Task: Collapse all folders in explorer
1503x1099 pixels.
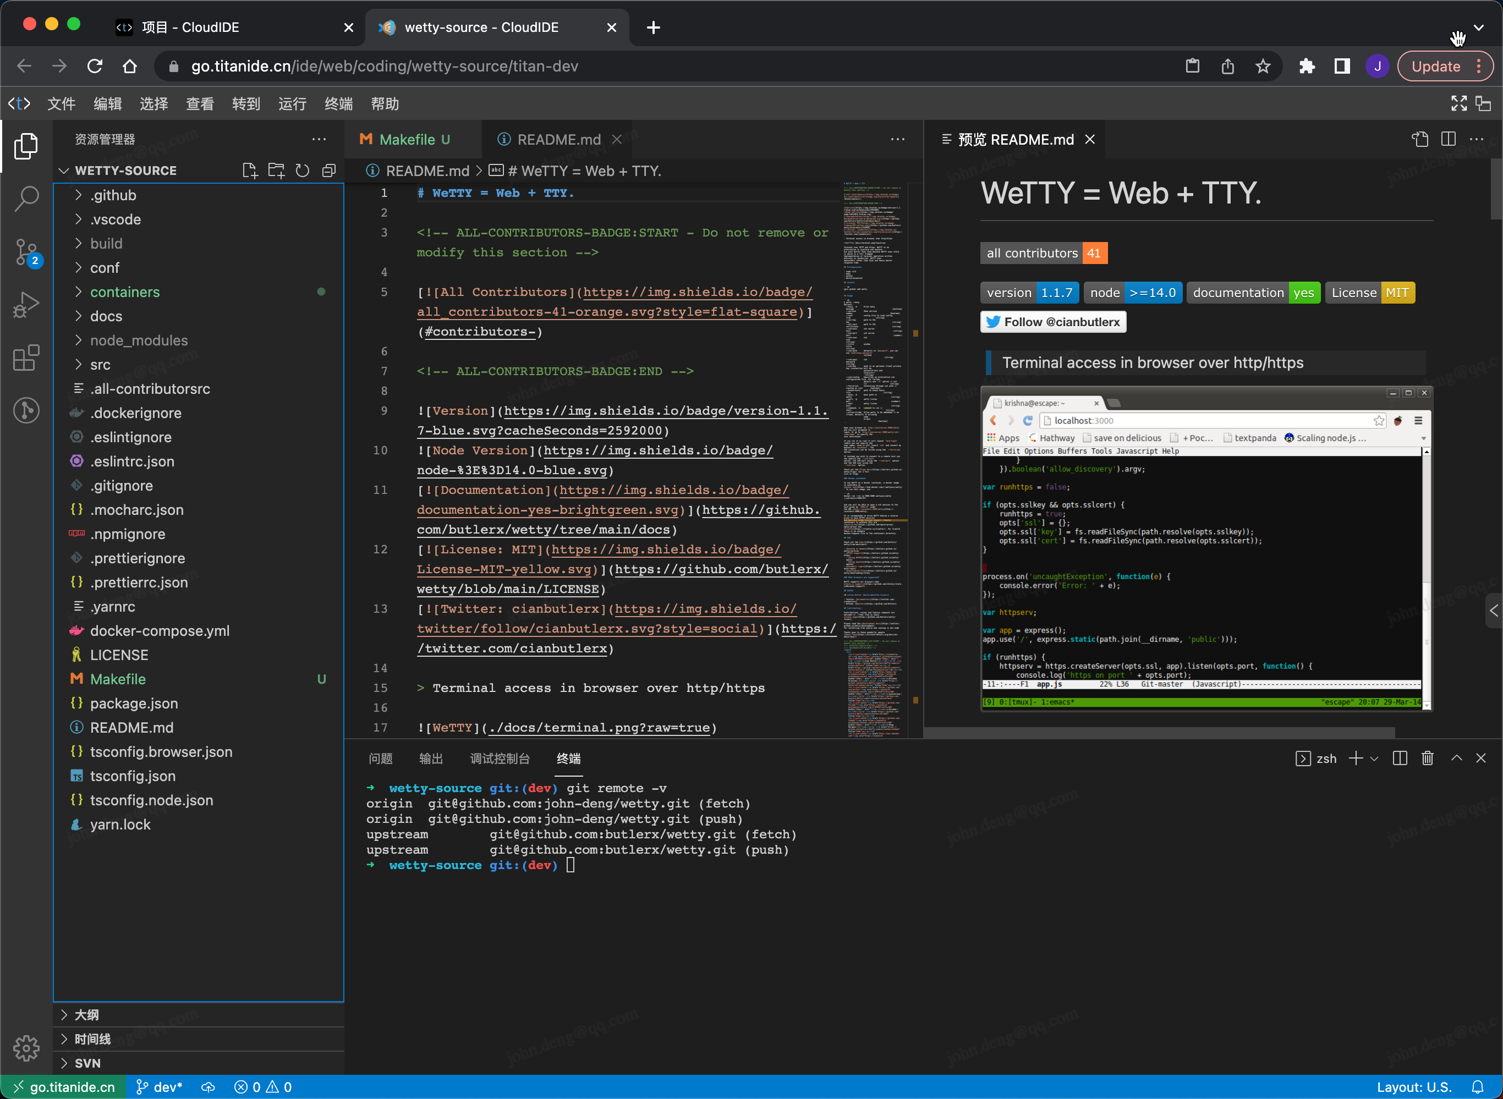Action: pos(328,171)
